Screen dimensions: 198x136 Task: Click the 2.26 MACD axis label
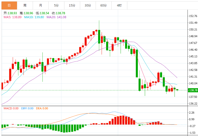[x=192, y=113]
